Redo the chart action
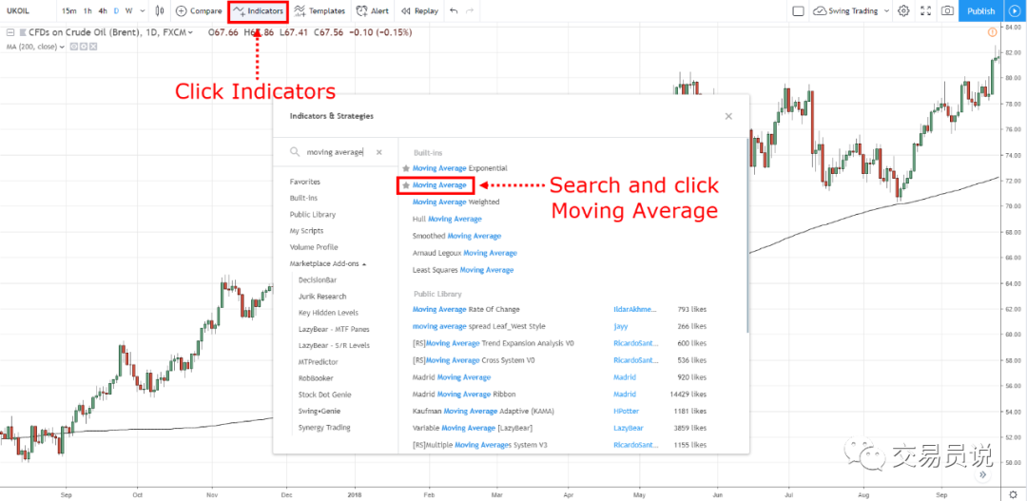This screenshot has width=1027, height=501. coord(470,10)
